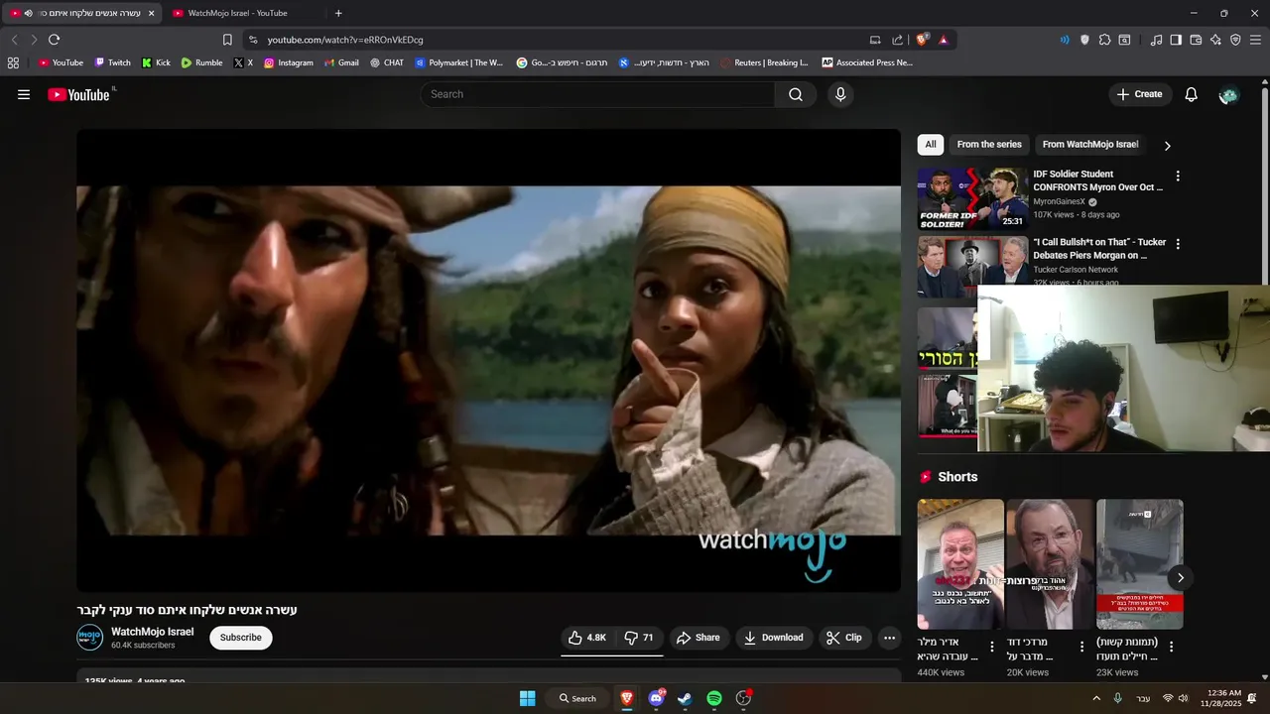The height and width of the screenshot is (714, 1270).
Task: Open the YouTube guide hamburger menu
Action: (24, 94)
